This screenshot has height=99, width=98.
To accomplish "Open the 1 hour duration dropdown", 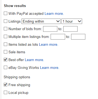I will tap(72, 21).
